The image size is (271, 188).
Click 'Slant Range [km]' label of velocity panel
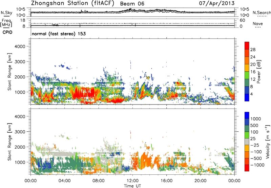click(x=9, y=142)
